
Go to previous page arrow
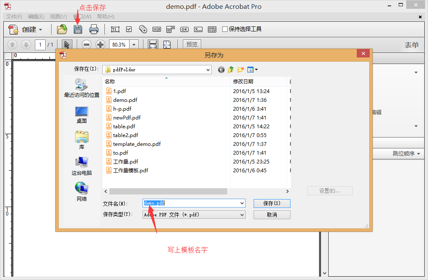click(12, 44)
